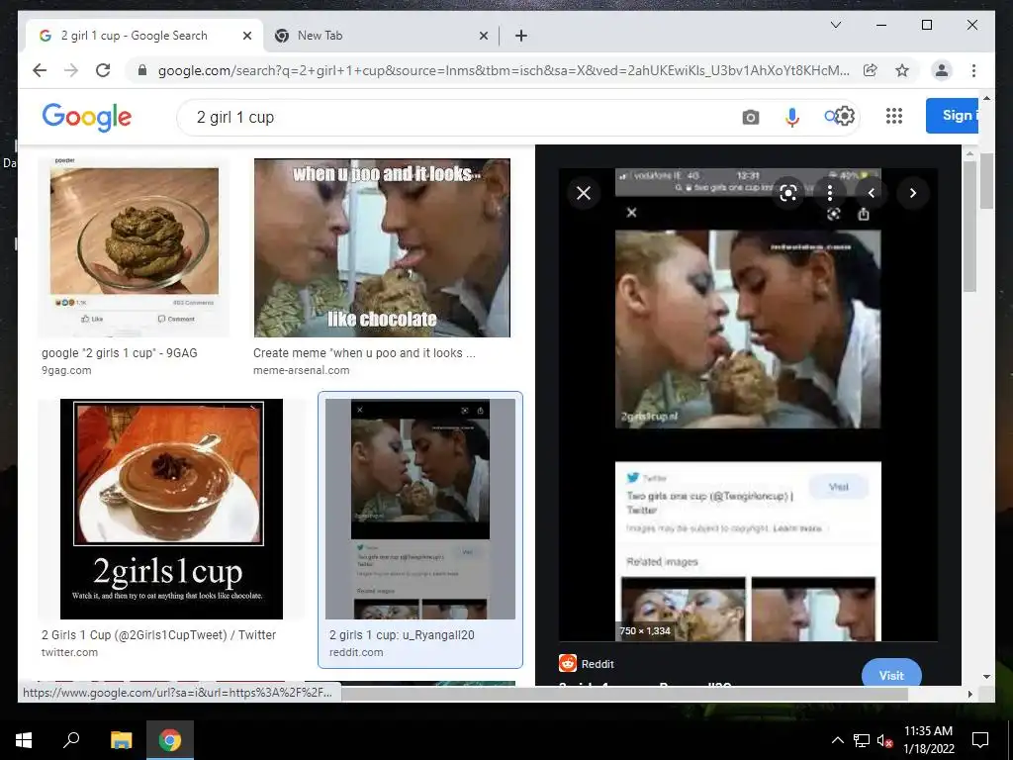Open the meme-arsenal.com source link
This screenshot has width=1013, height=760.
coord(301,370)
